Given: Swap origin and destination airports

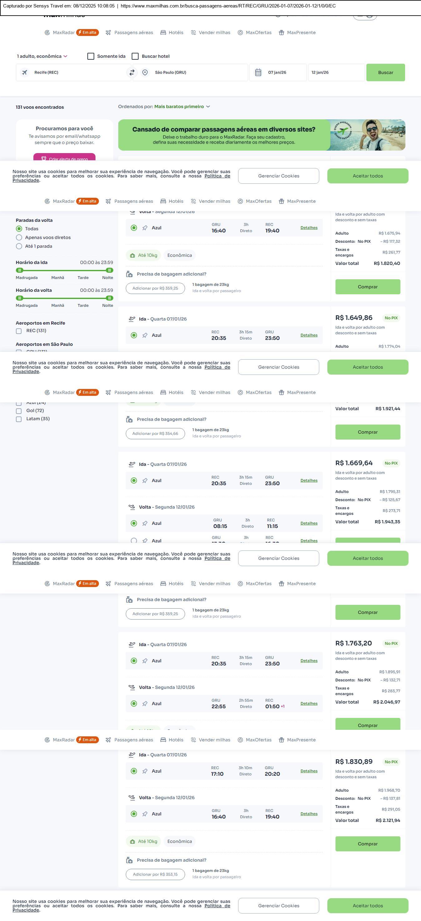Looking at the screenshot, I should point(132,72).
